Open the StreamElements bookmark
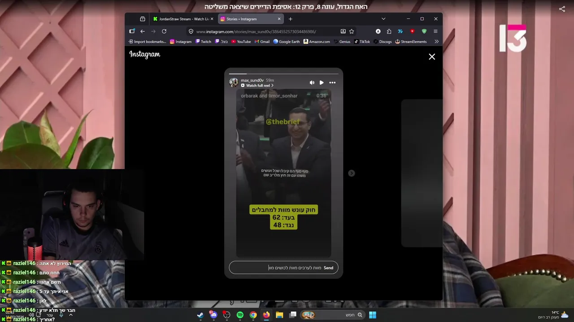The image size is (574, 322). point(411,42)
